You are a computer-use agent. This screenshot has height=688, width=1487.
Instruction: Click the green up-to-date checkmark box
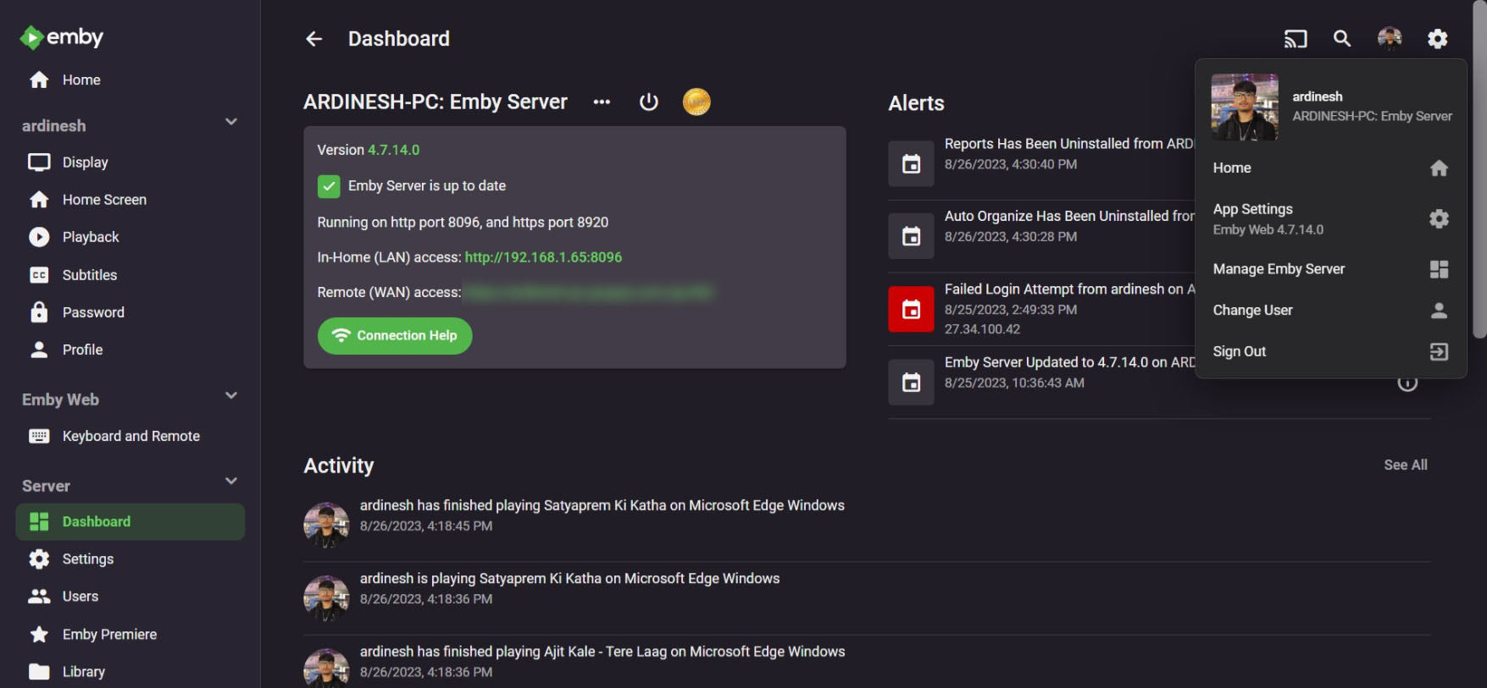329,186
